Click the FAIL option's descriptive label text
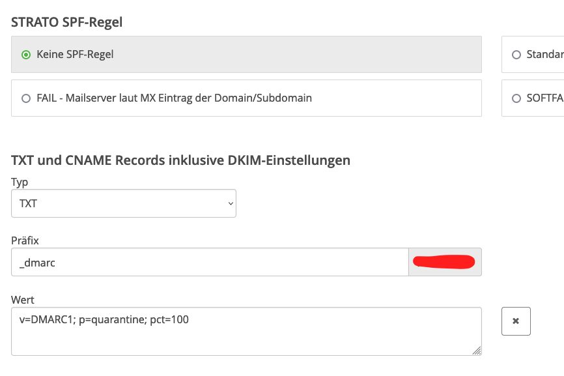Viewport: 564px width, 376px height. pos(174,98)
